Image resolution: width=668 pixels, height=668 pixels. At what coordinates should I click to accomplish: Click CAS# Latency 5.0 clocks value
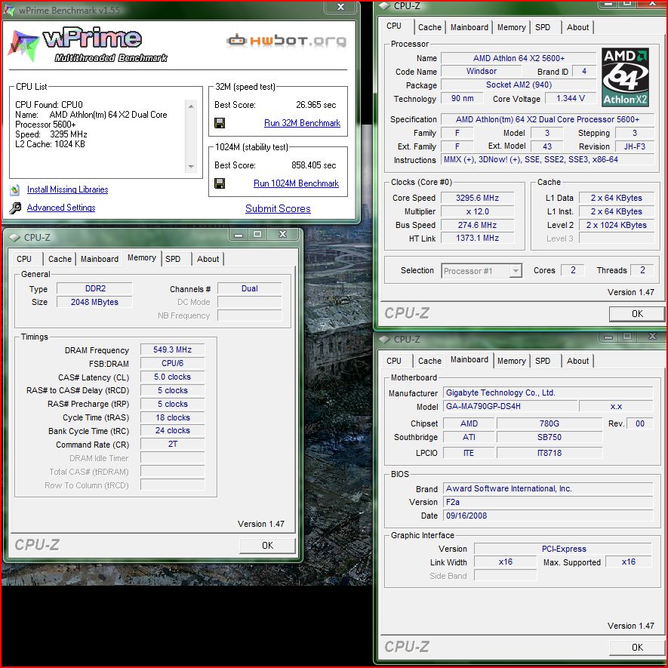click(x=172, y=377)
